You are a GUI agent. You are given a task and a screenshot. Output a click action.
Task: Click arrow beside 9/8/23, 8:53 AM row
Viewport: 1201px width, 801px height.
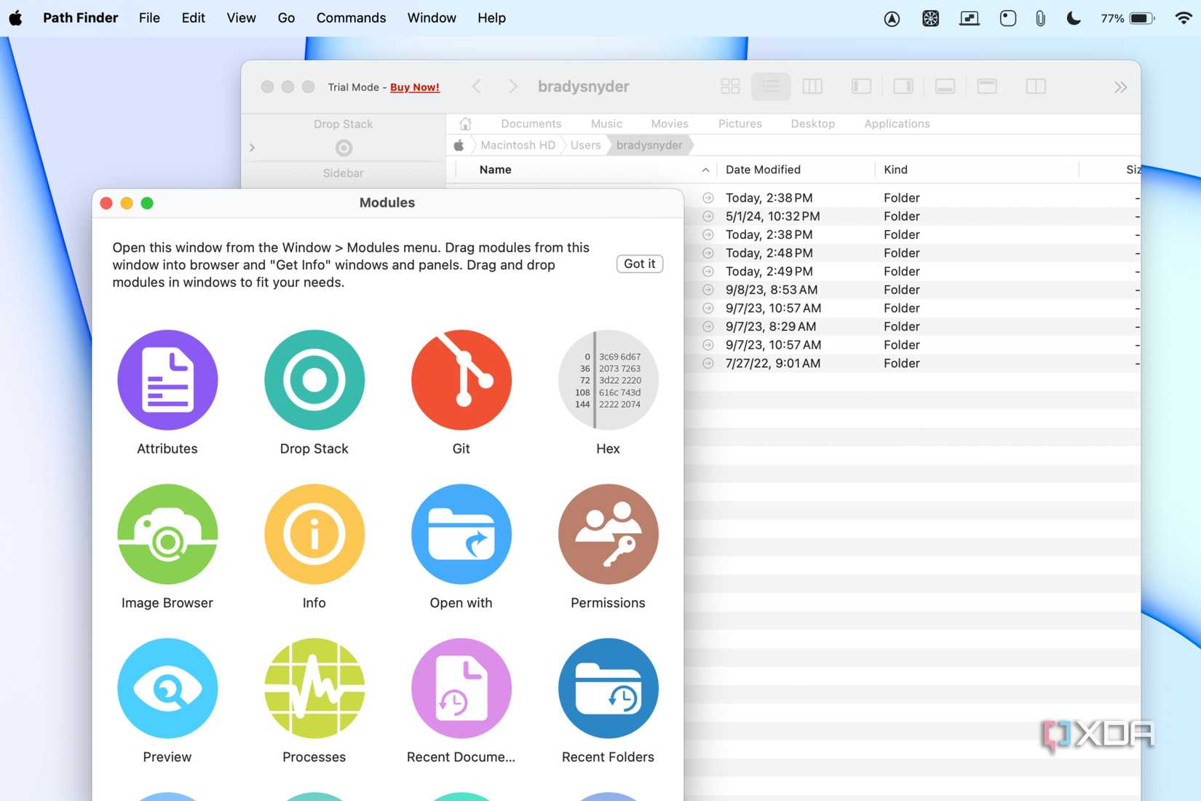click(x=708, y=290)
